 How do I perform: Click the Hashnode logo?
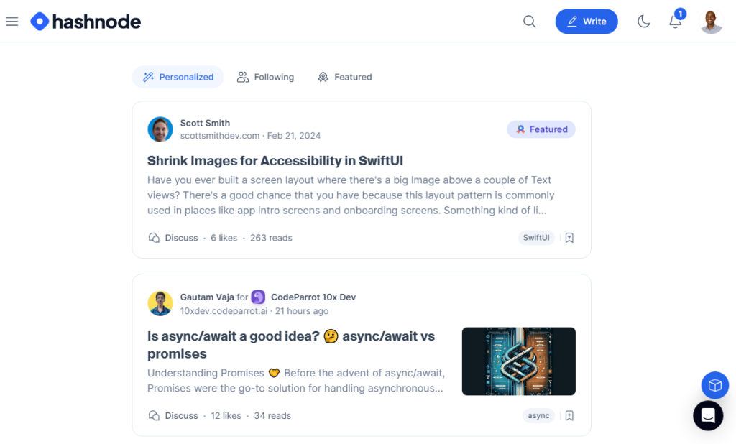pyautogui.click(x=86, y=22)
